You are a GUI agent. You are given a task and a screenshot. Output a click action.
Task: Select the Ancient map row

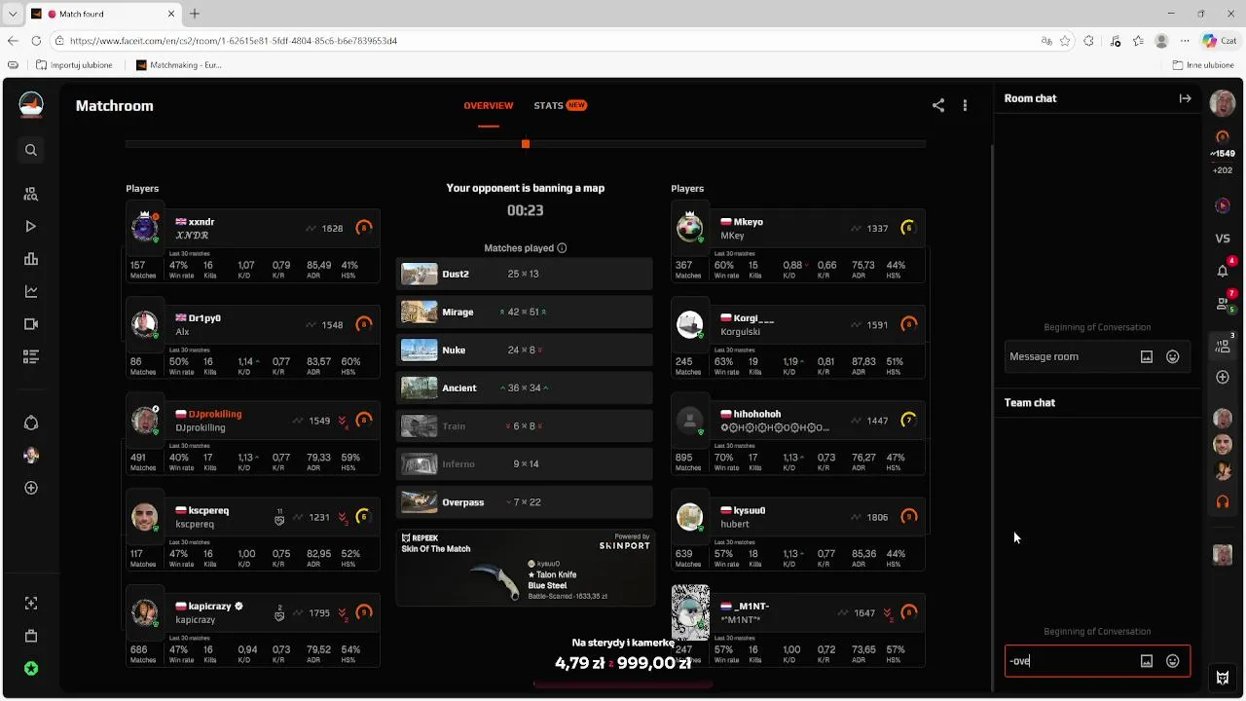524,387
